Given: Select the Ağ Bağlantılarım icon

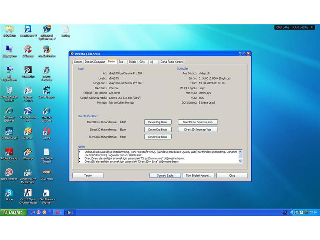Looking at the screenshot, I should [9, 74].
